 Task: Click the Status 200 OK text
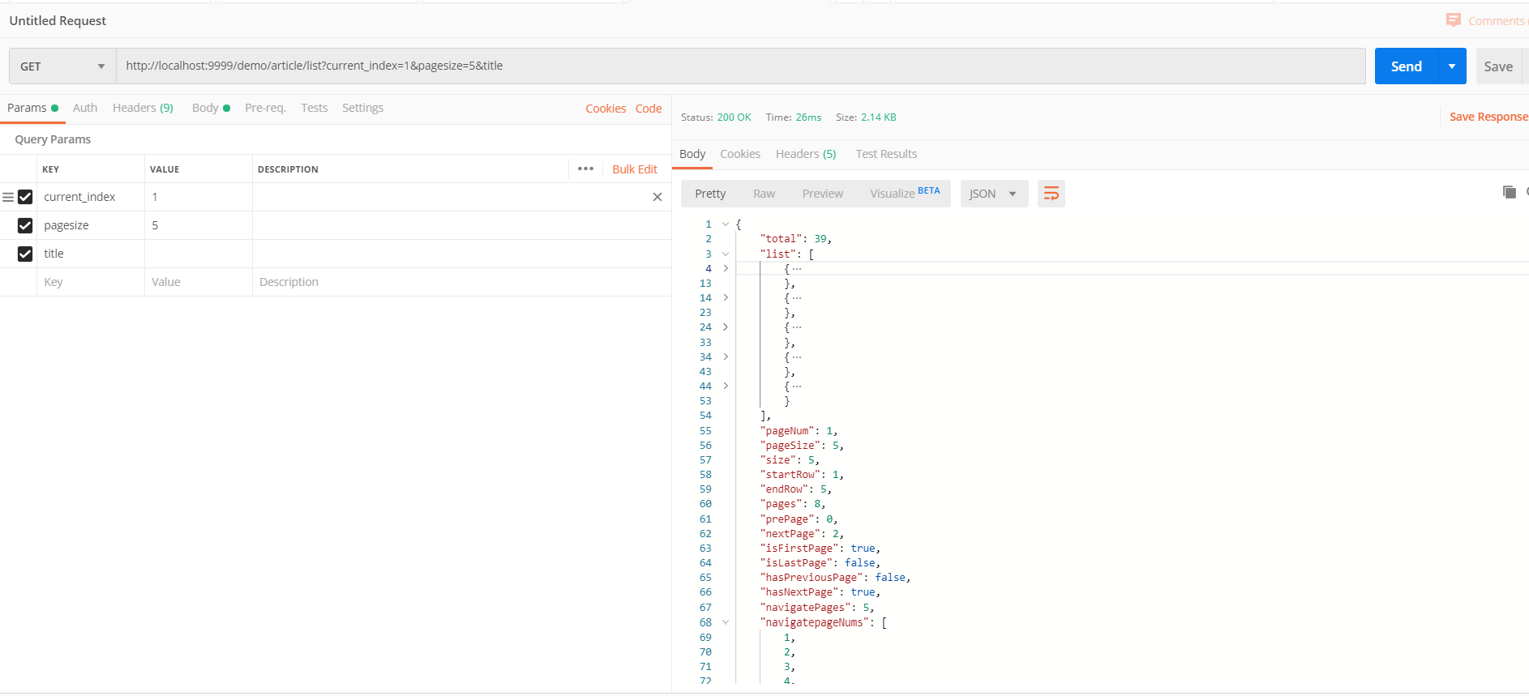(716, 117)
